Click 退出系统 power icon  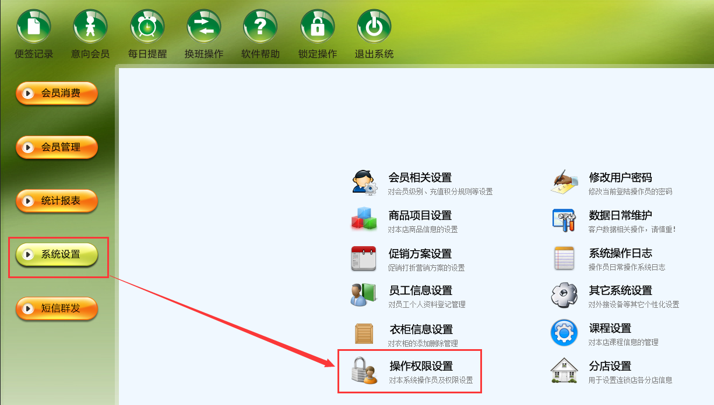374,26
